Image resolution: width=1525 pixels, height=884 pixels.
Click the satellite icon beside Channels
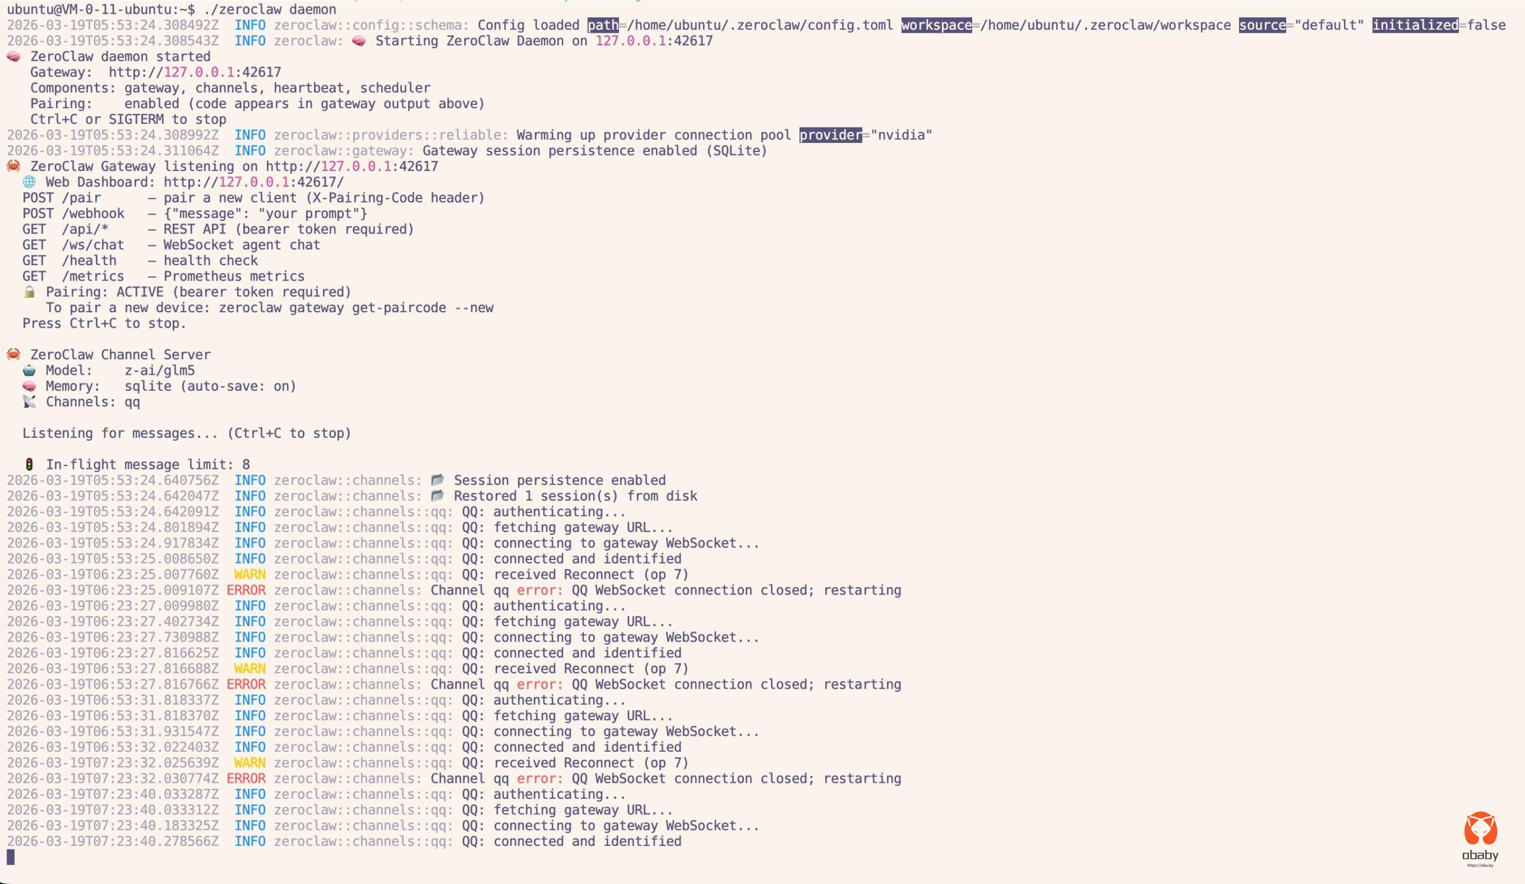[29, 401]
